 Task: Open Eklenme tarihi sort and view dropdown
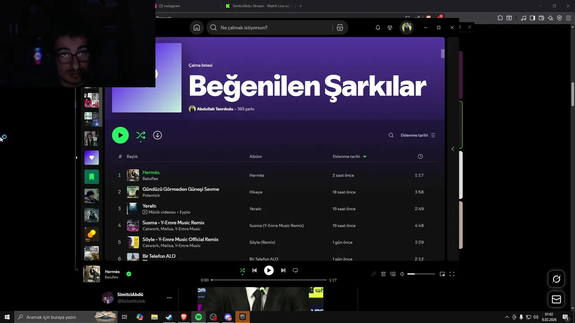[x=418, y=135]
